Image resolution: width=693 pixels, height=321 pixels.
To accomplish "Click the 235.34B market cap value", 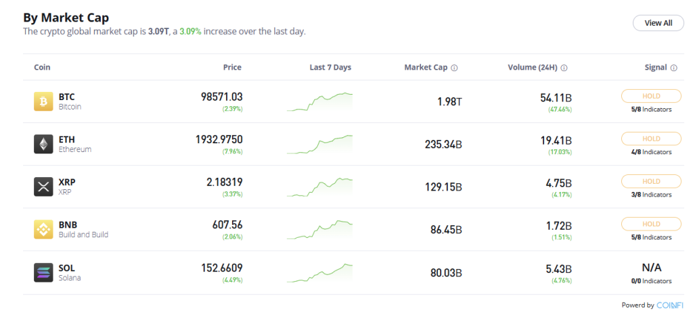I will 443,145.
